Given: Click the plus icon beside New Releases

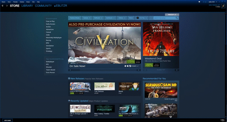Looking at the screenshot, I should 69,78.
